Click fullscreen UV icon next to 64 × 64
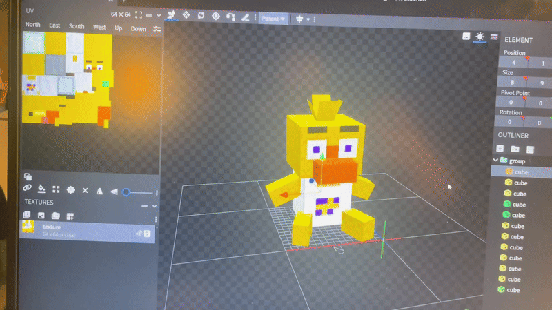This screenshot has height=310, width=552. tap(139, 14)
